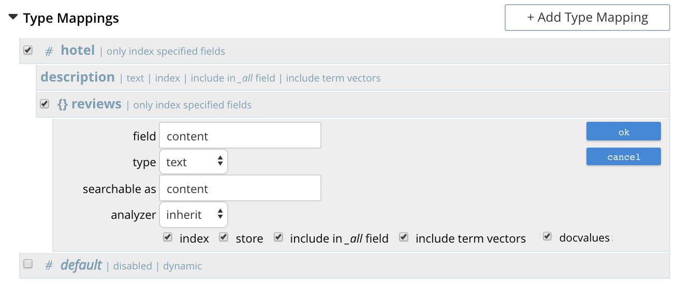Click the curly braces icon beside reviews

[x=62, y=104]
